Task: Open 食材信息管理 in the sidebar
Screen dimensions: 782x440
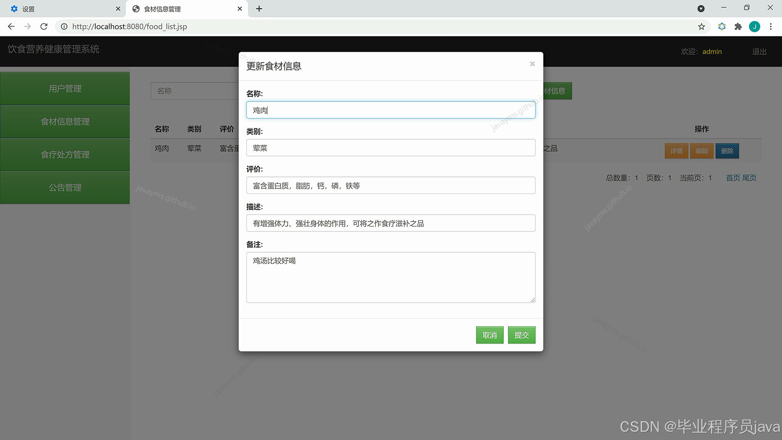Action: click(x=65, y=121)
